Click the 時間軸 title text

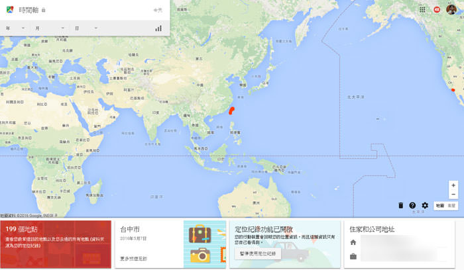click(29, 10)
